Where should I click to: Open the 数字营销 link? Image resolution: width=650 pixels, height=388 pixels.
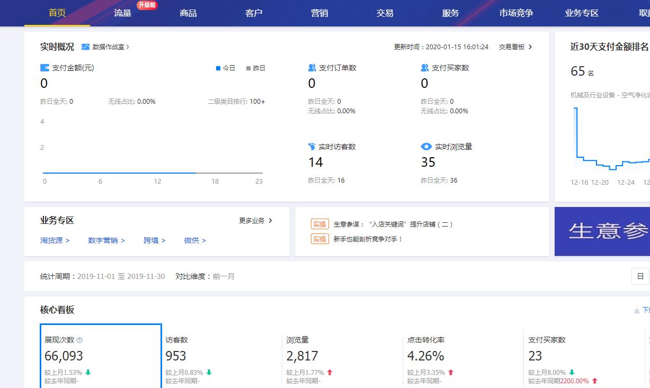104,240
